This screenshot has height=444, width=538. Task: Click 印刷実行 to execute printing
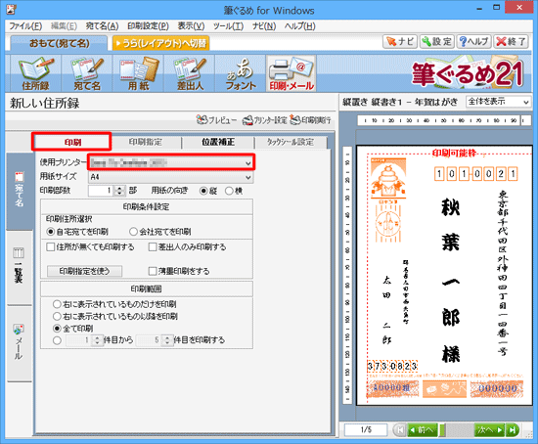[x=311, y=120]
